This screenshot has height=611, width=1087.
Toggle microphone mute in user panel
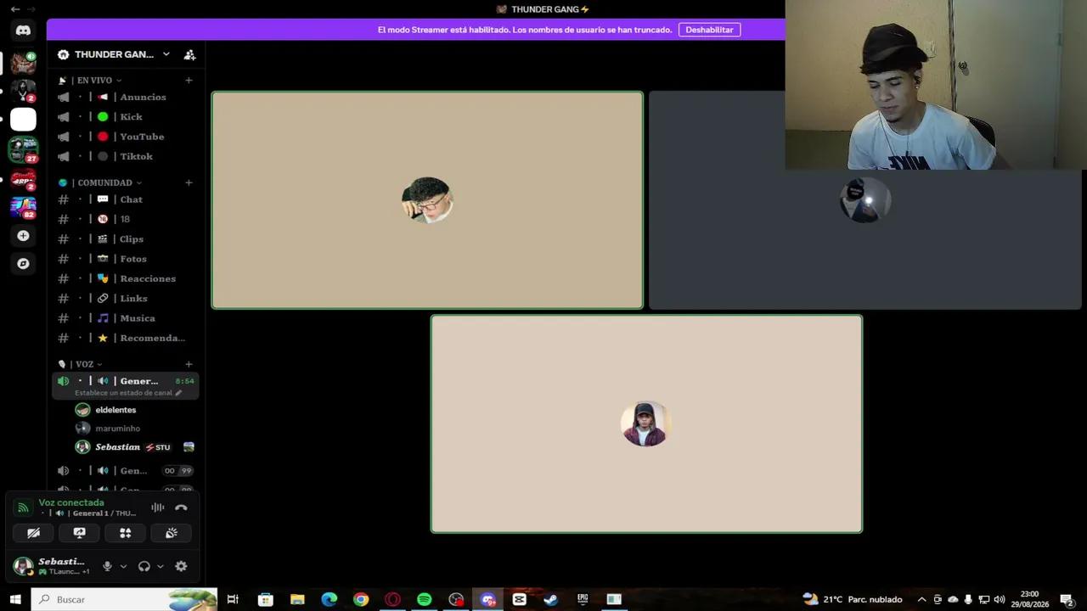(x=107, y=566)
